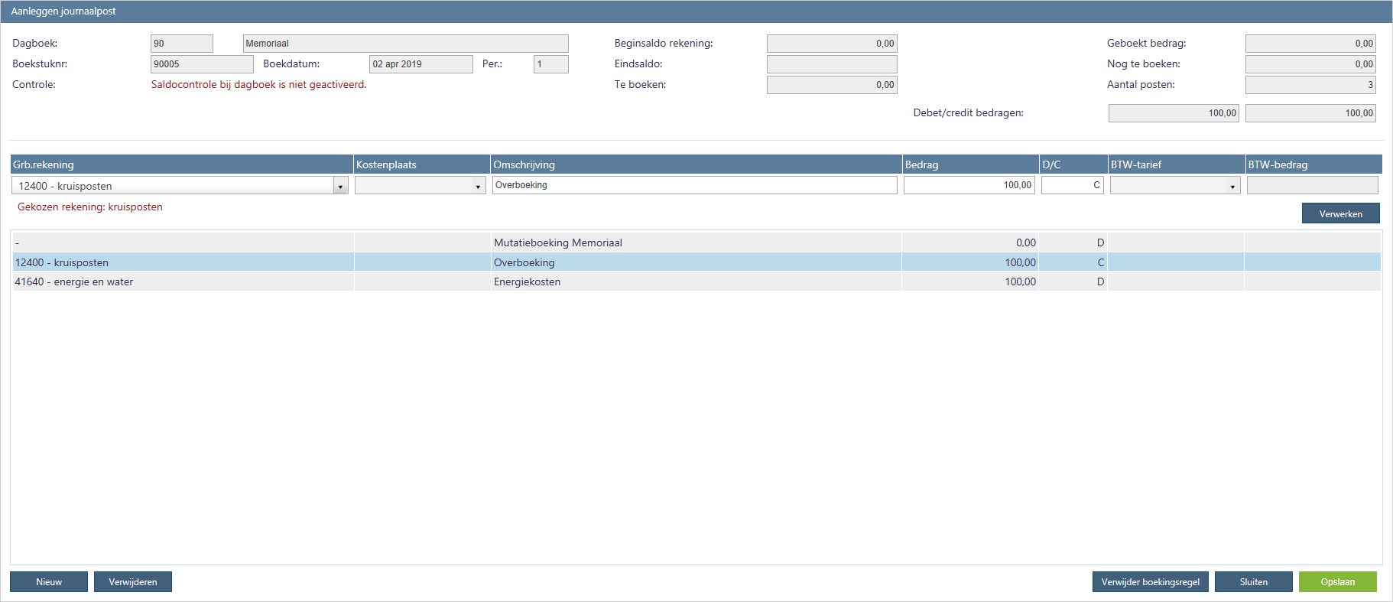This screenshot has height=602, width=1393.
Task: Click the Aanleggen journaalpost title
Action: (x=63, y=11)
